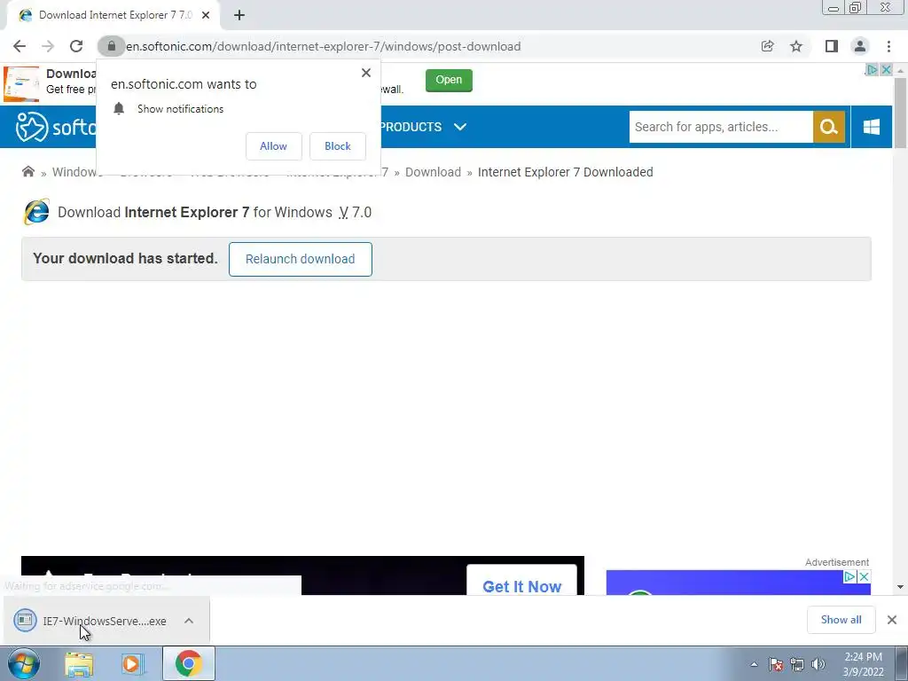This screenshot has width=908, height=681.
Task: Open Chrome three-dot menu
Action: (888, 46)
